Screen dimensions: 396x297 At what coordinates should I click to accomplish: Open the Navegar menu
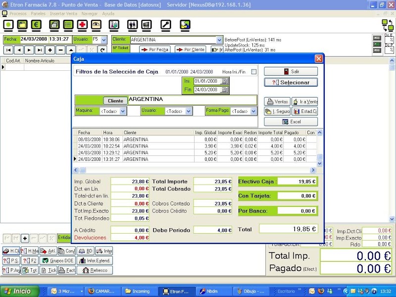click(90, 14)
